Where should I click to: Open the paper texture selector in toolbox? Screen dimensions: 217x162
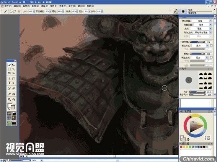click(x=9, y=114)
